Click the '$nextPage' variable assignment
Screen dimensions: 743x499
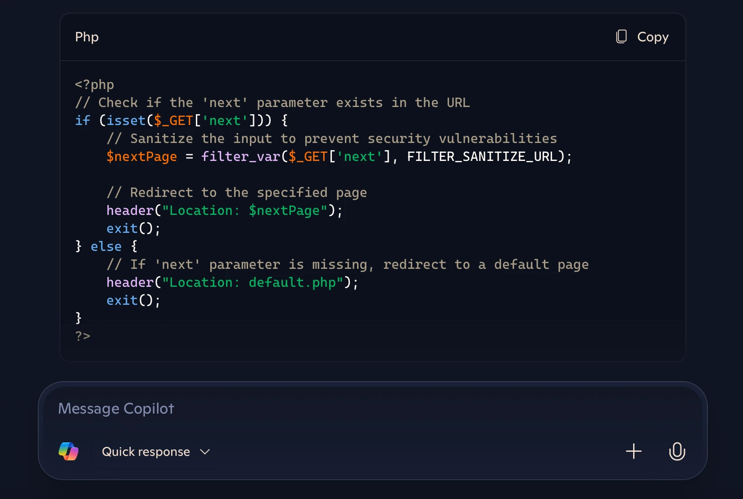click(142, 156)
